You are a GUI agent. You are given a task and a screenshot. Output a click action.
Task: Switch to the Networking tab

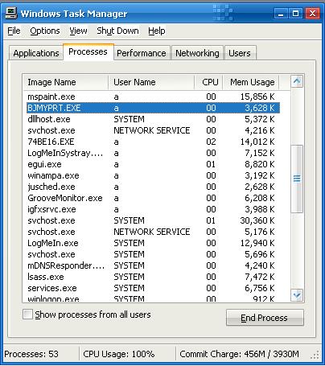197,53
